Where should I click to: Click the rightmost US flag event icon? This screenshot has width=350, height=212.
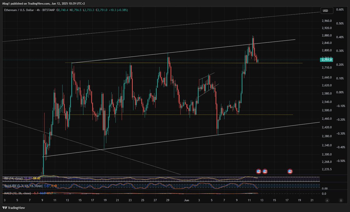point(290,171)
